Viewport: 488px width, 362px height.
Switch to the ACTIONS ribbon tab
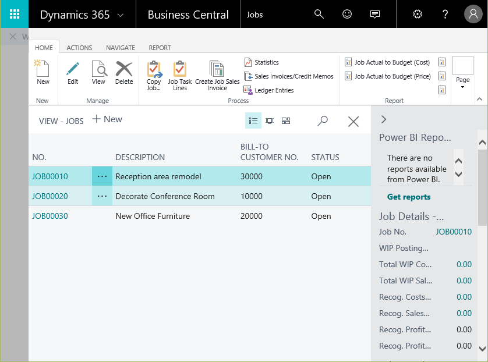point(79,48)
